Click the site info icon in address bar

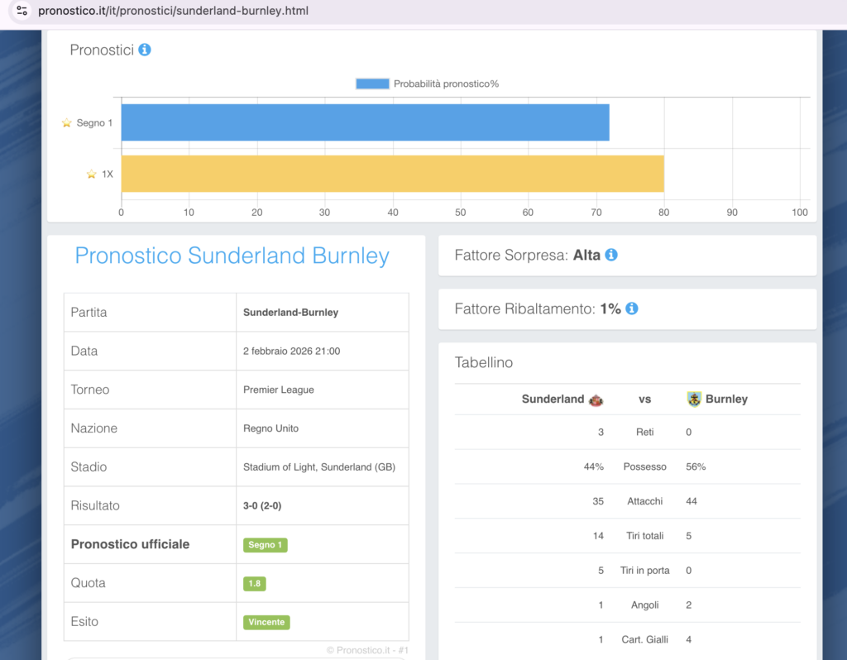(22, 11)
